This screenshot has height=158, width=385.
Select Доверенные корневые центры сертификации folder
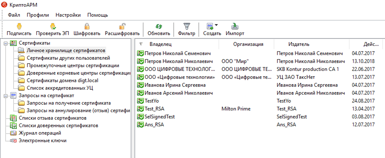click(x=78, y=73)
